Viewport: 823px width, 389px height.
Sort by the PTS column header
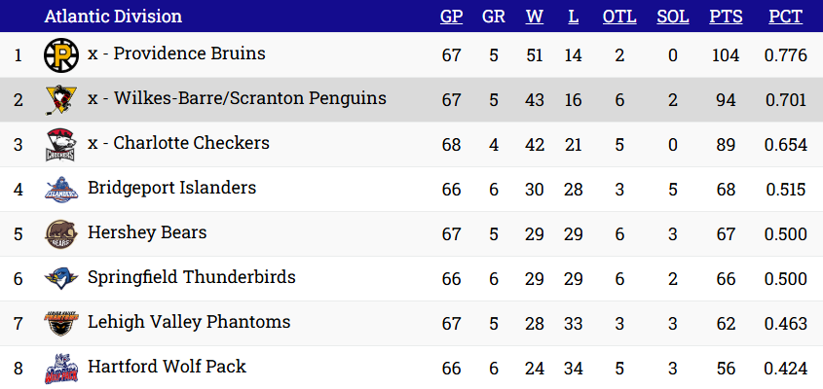click(x=726, y=17)
